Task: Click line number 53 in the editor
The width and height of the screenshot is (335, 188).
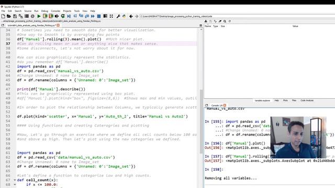Action: (x=8, y=116)
